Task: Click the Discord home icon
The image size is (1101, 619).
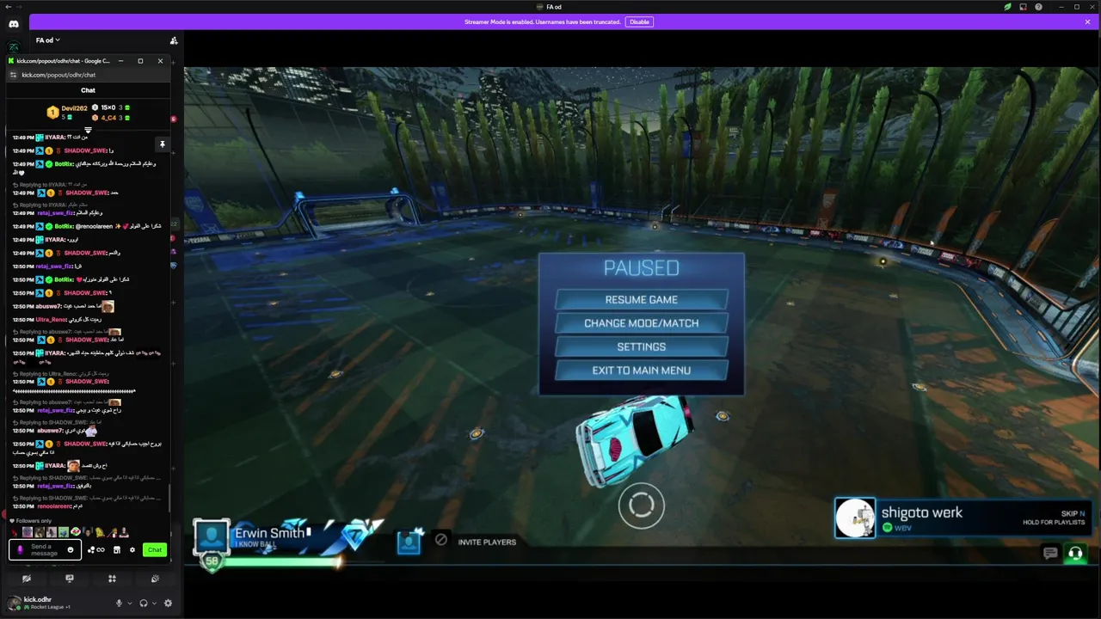Action: coord(14,24)
